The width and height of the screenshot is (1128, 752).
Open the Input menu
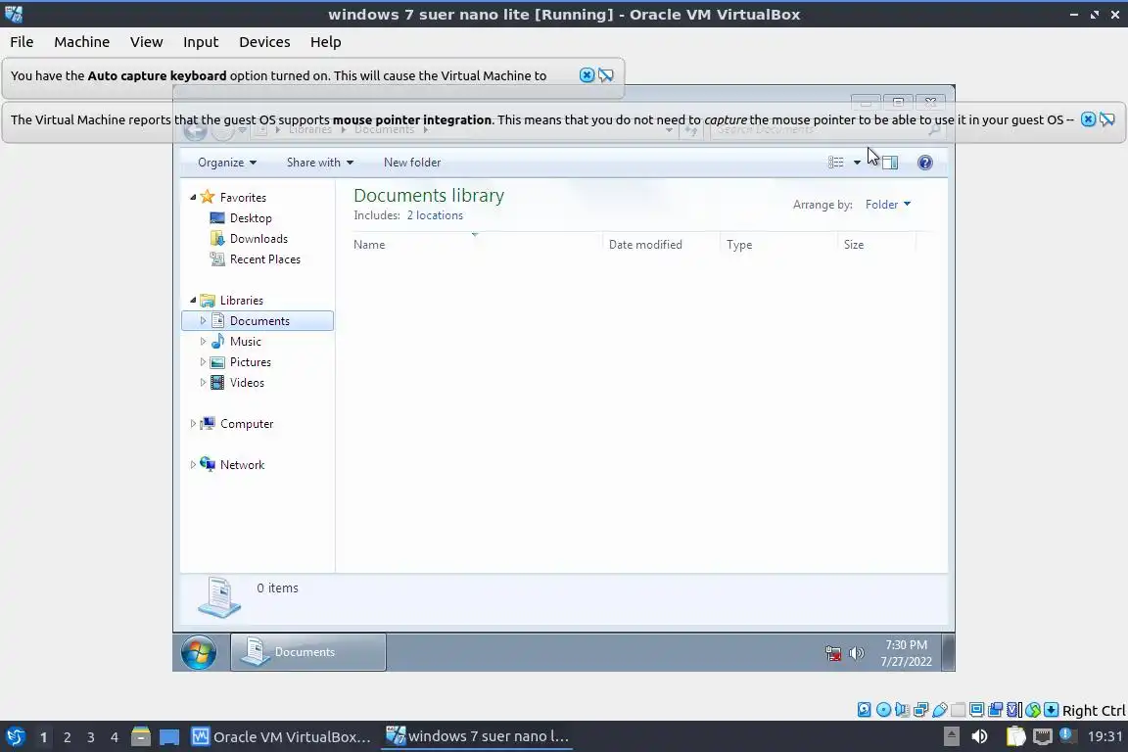[x=201, y=42]
